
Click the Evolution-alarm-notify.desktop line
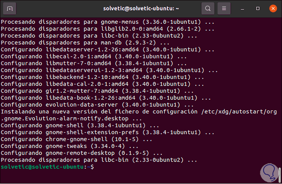[x=71, y=118]
